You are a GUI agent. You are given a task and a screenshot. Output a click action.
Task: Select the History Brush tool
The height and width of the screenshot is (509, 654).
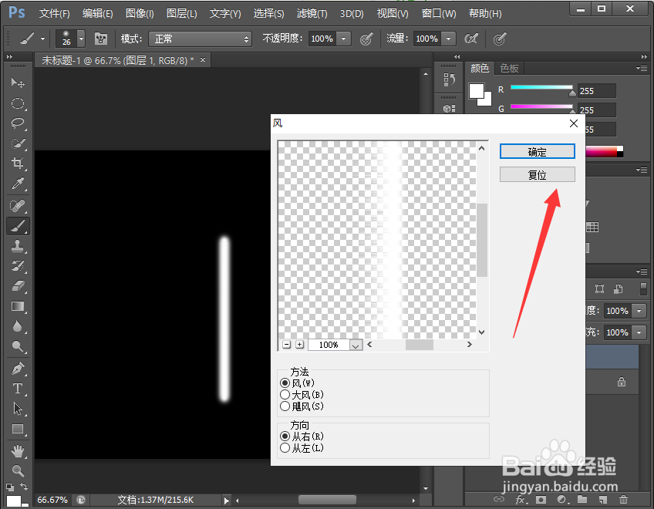point(18,266)
